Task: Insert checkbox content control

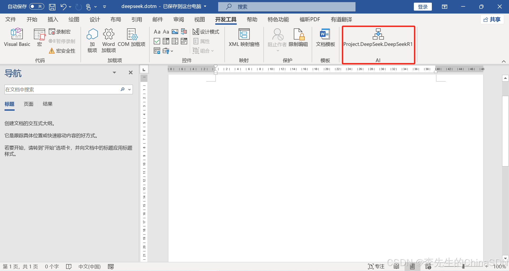Action: click(x=157, y=41)
